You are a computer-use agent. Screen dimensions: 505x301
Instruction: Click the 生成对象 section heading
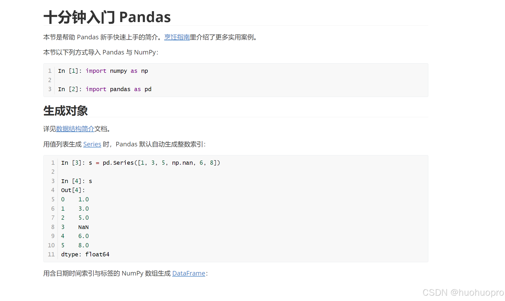point(65,111)
